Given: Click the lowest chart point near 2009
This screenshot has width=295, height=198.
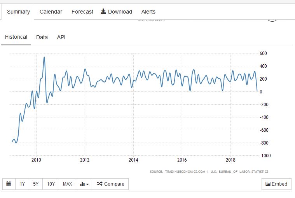Looking at the screenshot, I should click(x=16, y=143).
